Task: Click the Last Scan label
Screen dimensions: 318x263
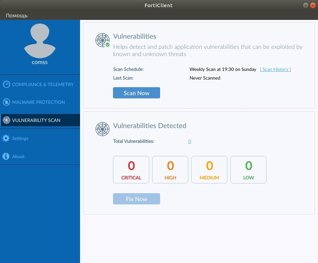Action: (x=123, y=78)
